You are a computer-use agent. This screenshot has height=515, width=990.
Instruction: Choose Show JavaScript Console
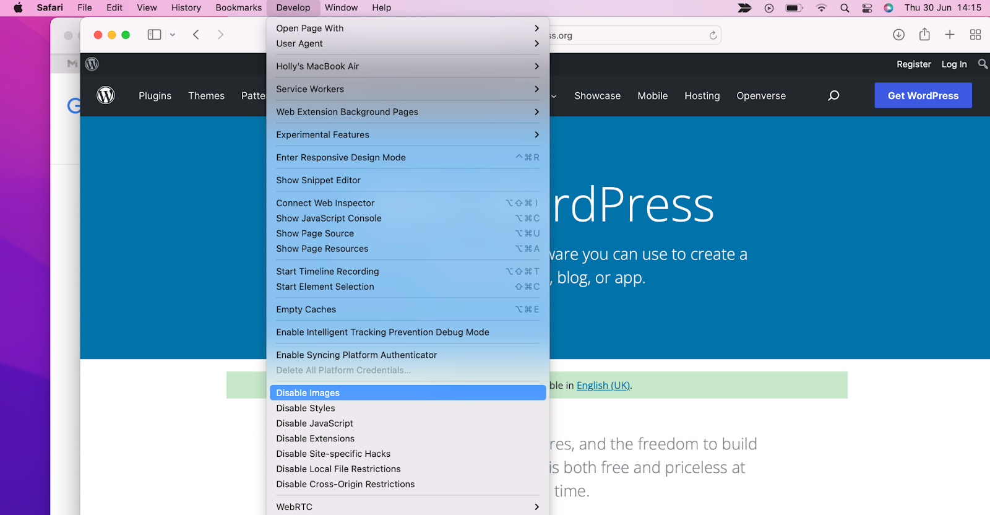pos(408,219)
